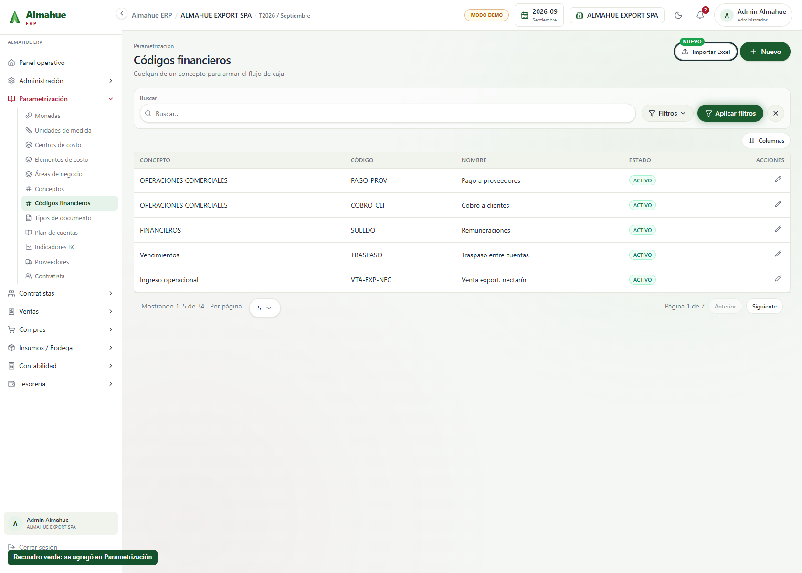Image resolution: width=802 pixels, height=573 pixels.
Task: Open the rows per page dropdown
Action: [x=264, y=308]
